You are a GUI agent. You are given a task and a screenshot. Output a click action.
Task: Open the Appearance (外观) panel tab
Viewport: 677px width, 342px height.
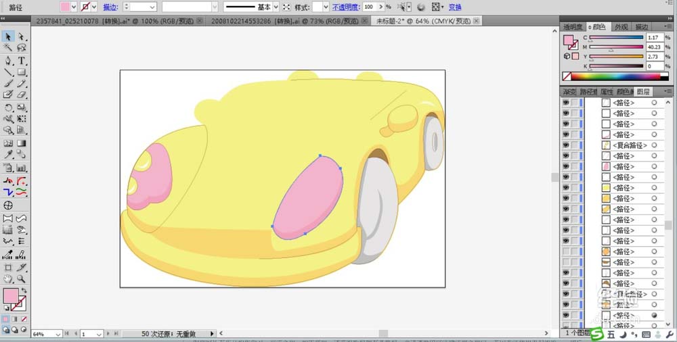point(621,27)
